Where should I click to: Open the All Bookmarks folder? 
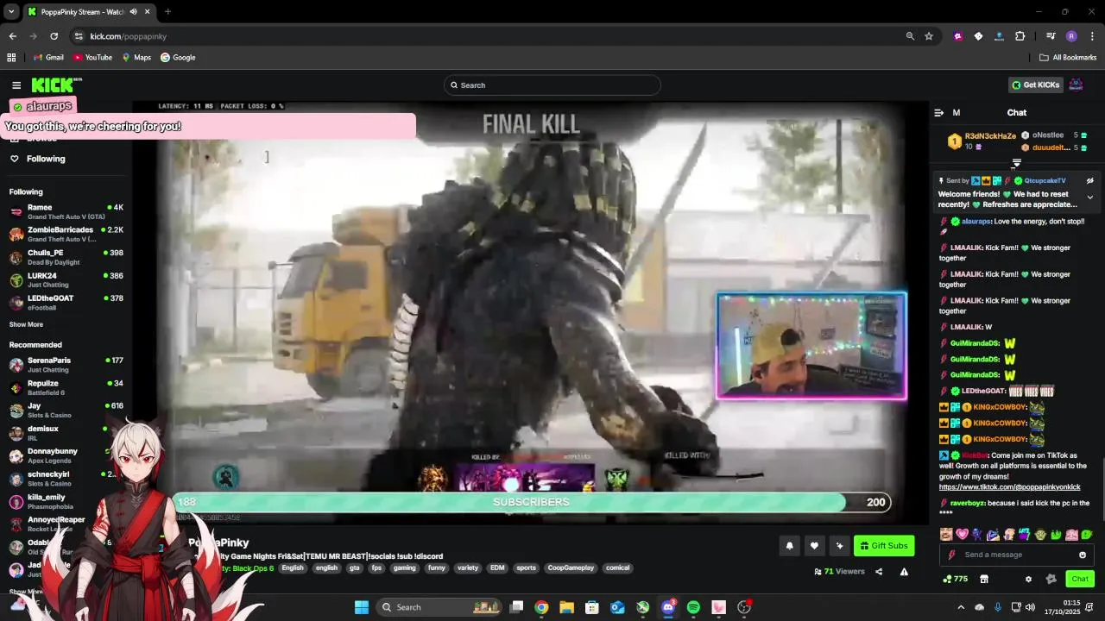tap(1068, 58)
